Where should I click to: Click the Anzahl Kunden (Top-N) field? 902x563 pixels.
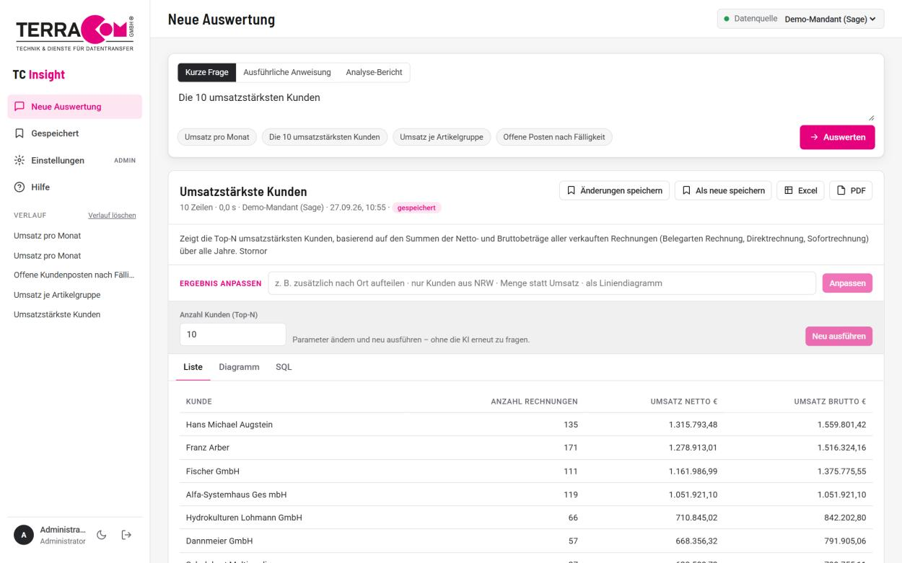pos(232,334)
